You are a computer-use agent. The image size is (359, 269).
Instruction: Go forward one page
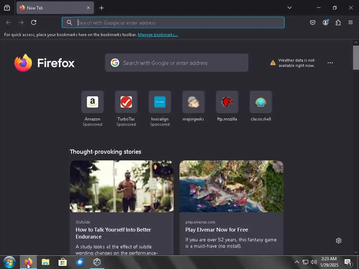point(21,22)
